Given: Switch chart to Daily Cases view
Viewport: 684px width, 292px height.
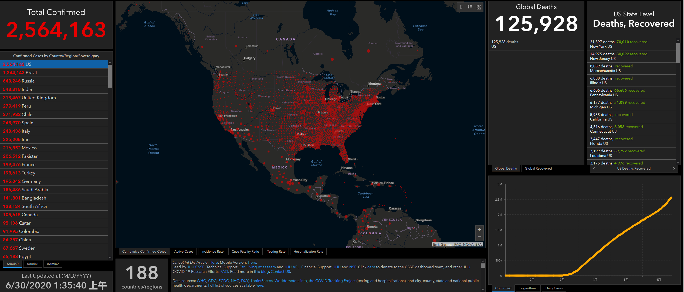Looking at the screenshot, I should pos(554,288).
